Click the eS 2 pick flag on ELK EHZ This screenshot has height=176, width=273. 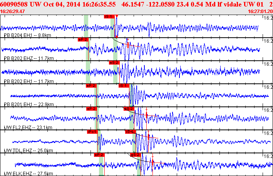click(x=135, y=155)
